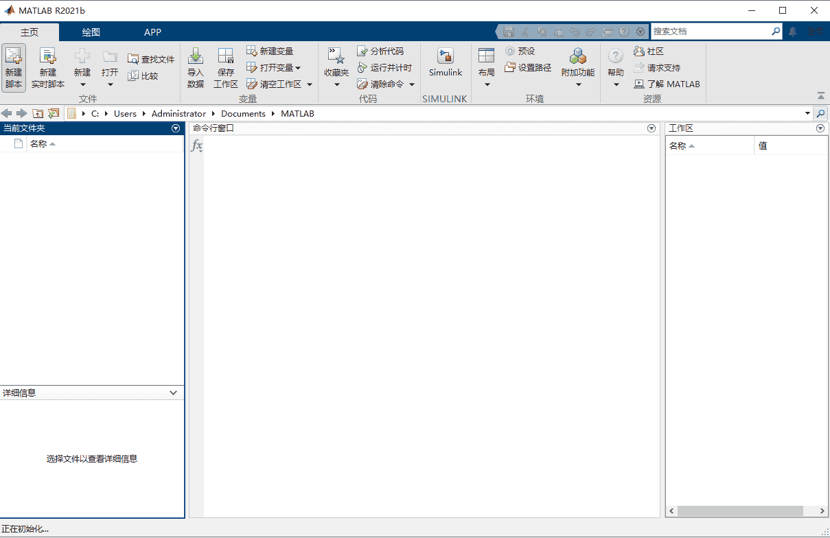
Task: Click the 查找文件 (Find Files) icon
Action: 150,58
